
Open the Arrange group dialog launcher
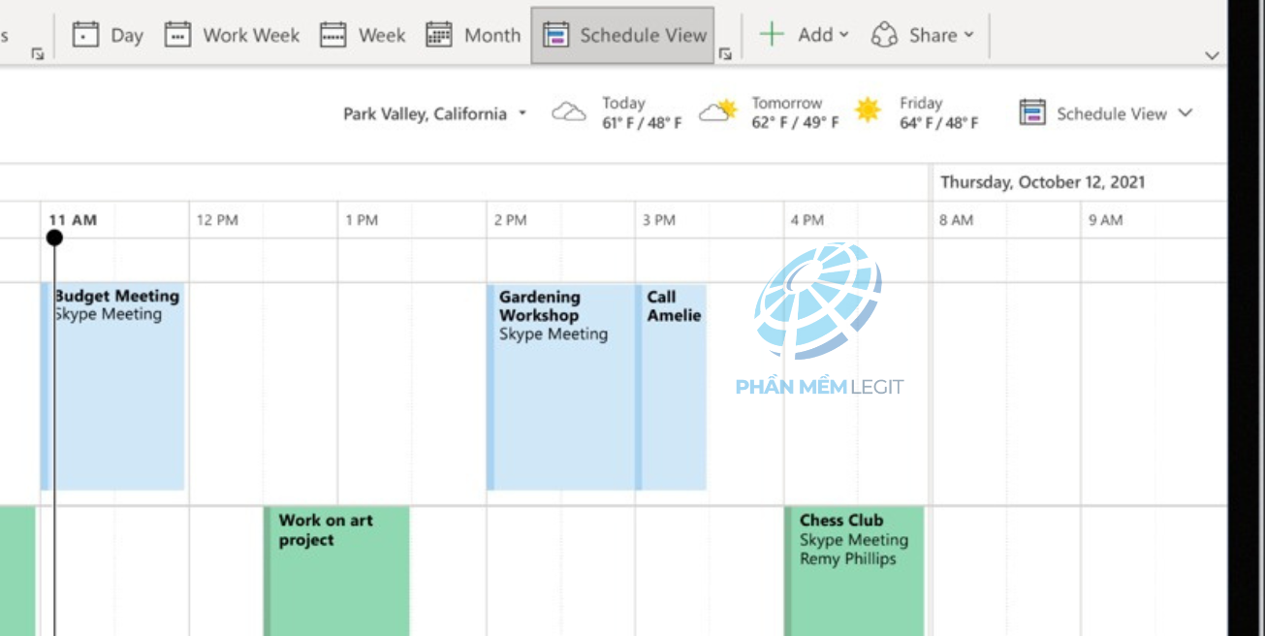724,54
